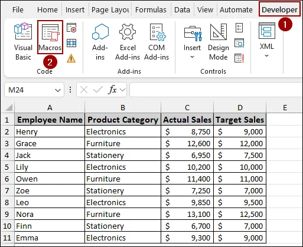Select column A header
Screen dimensions: 303x247
click(50, 107)
